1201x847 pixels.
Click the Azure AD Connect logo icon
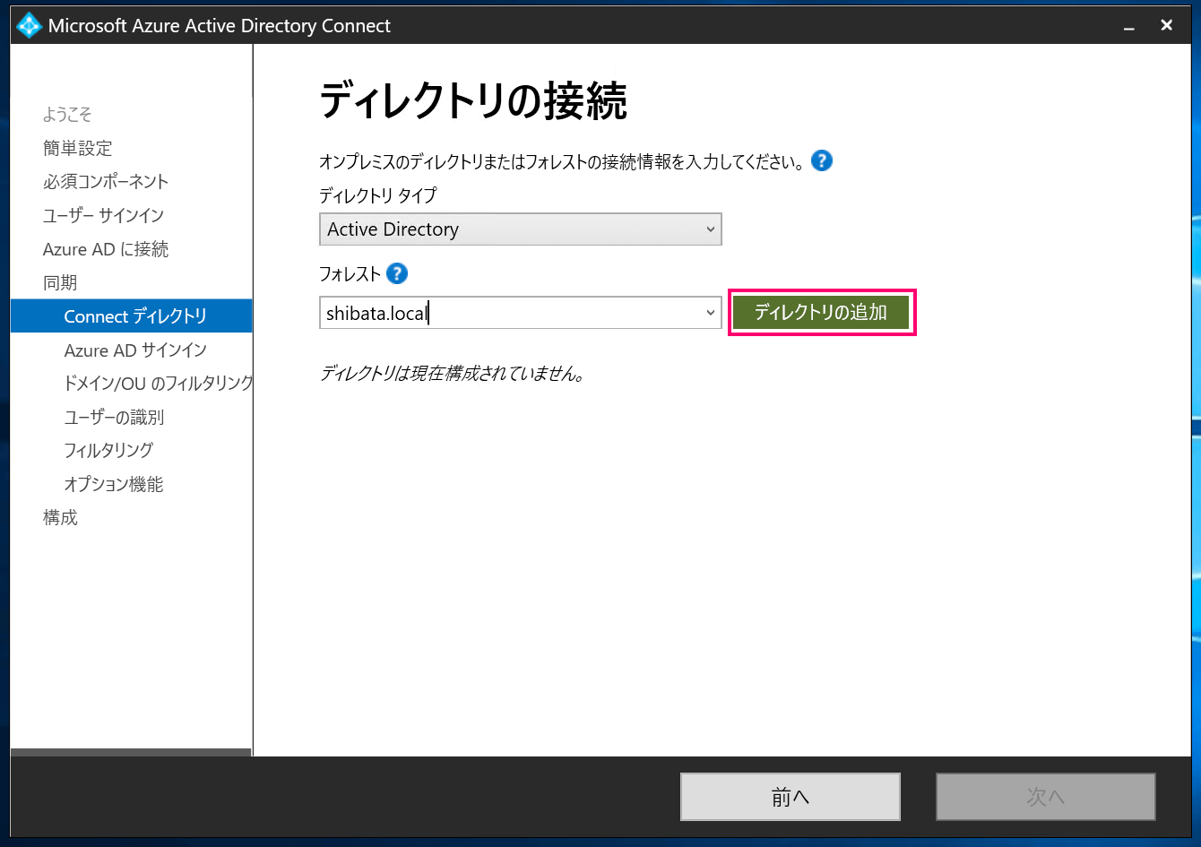click(x=30, y=26)
